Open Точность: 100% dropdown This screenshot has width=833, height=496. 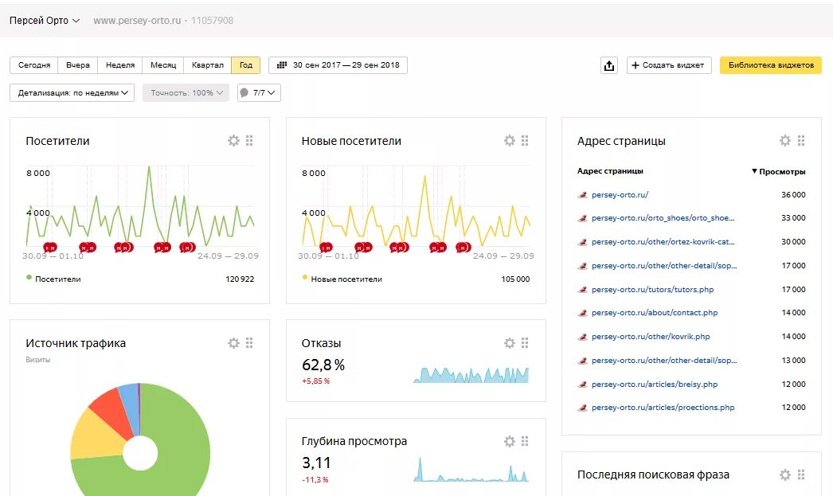click(x=186, y=93)
